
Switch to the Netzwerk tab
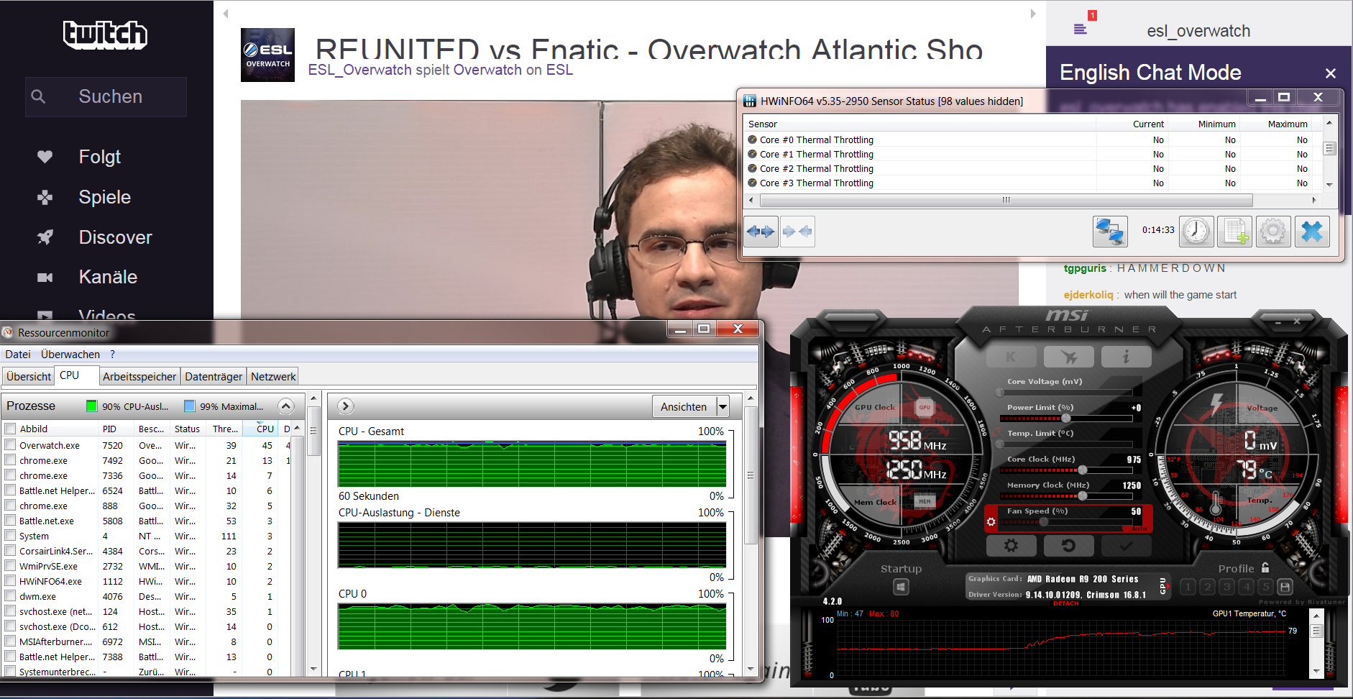[x=273, y=376]
